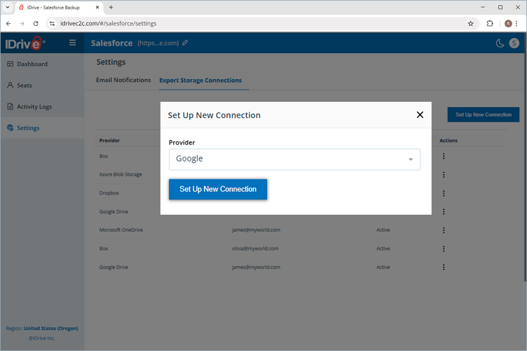Open Activity Logs in the sidebar

coord(34,107)
